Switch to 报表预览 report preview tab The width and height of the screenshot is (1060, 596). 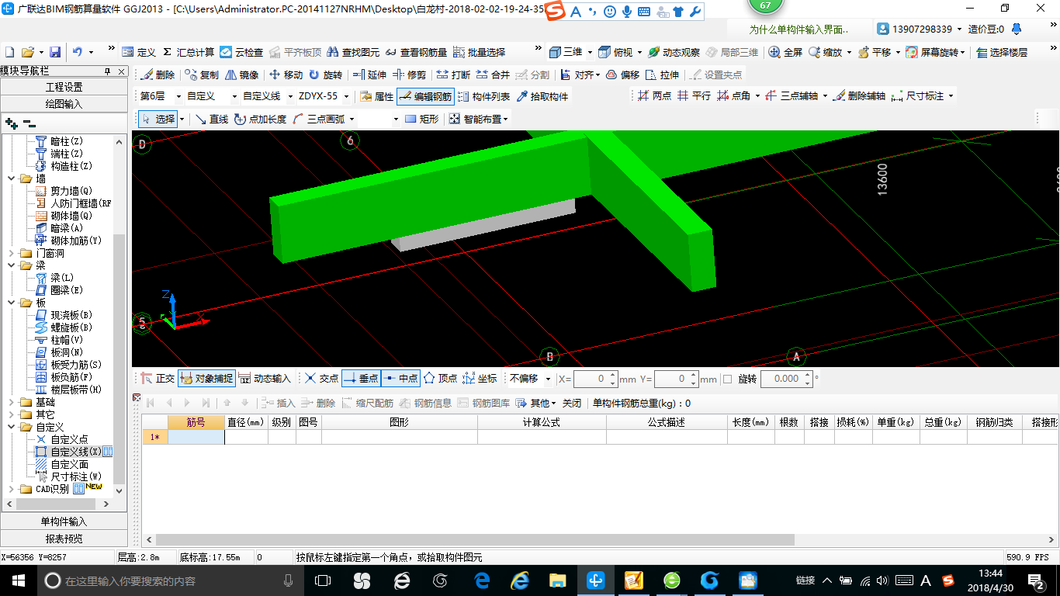tap(64, 538)
